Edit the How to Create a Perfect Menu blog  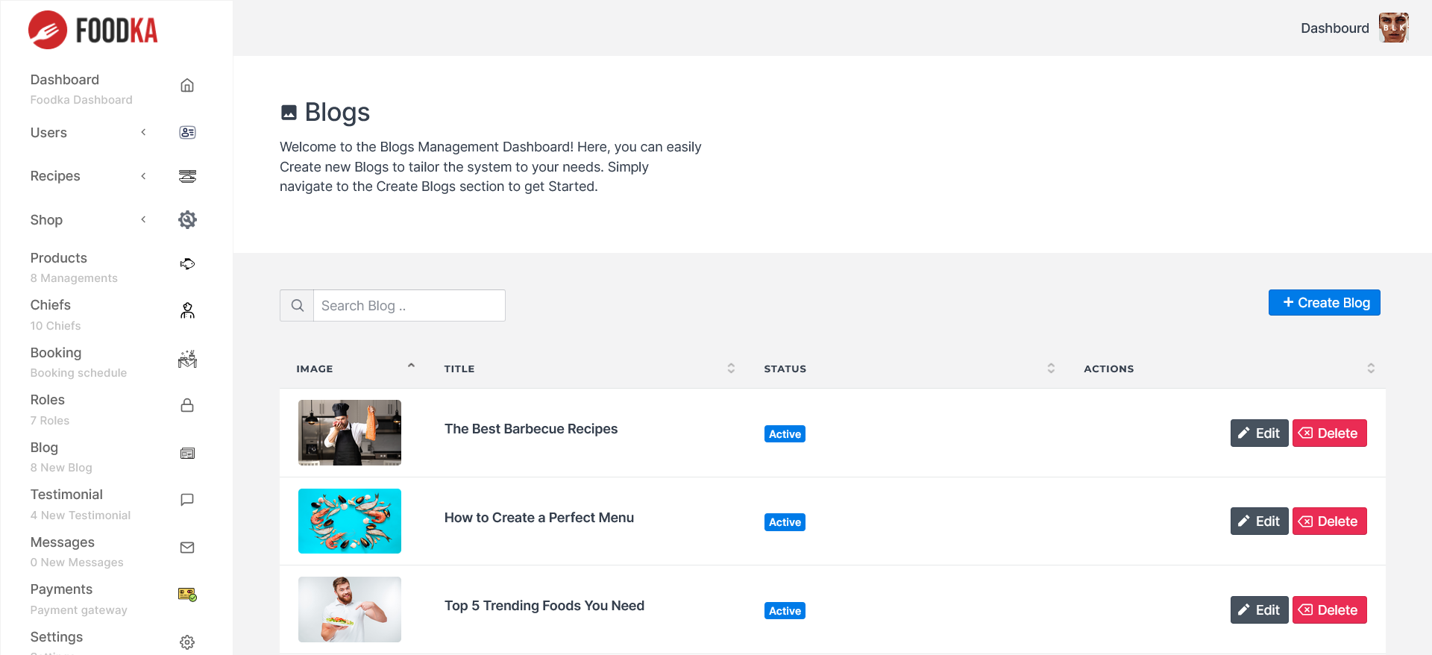click(1259, 521)
